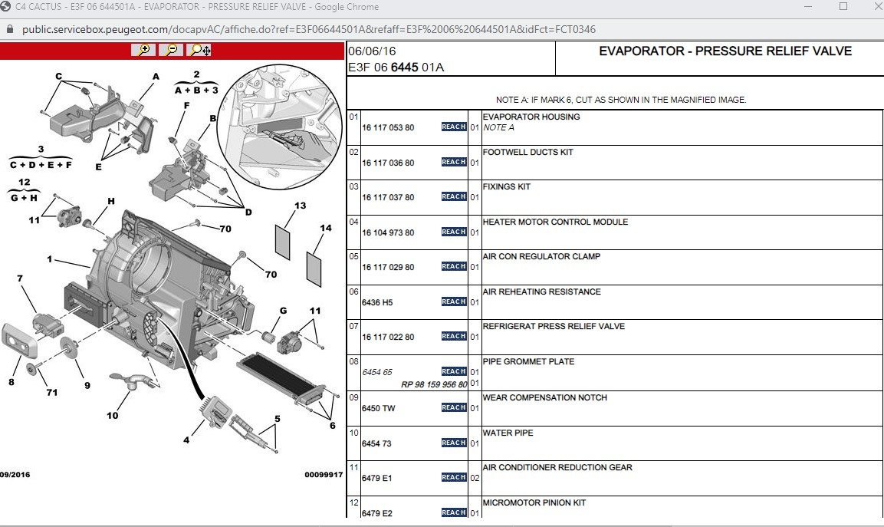Click REFRIGERAT PRESS RELIEF VALVE description
The height and width of the screenshot is (527, 884).
[554, 326]
